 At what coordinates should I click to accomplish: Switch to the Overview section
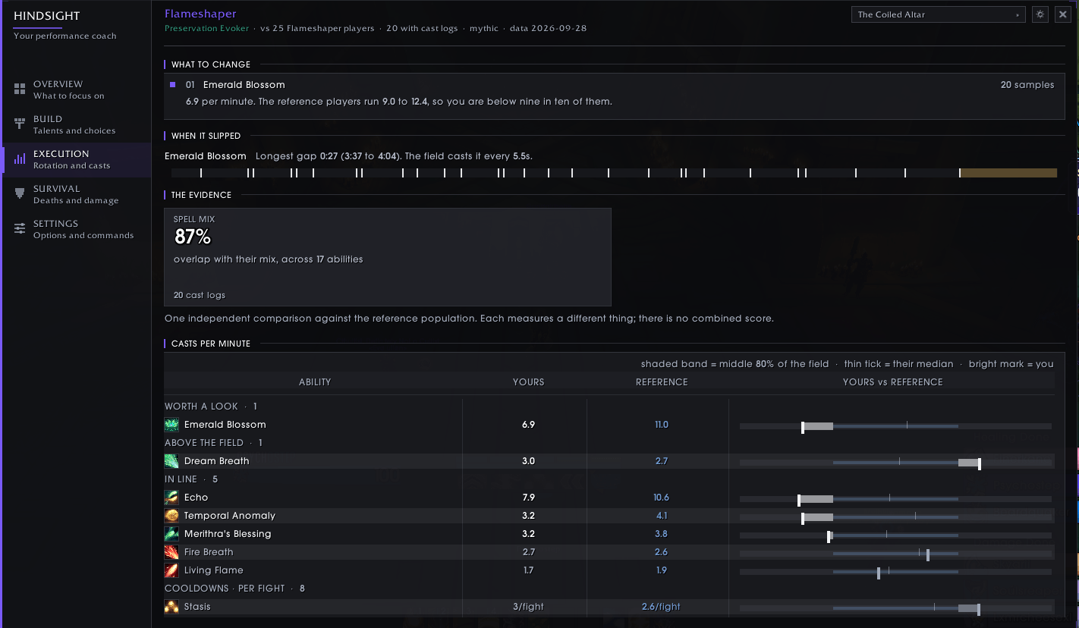coord(76,89)
